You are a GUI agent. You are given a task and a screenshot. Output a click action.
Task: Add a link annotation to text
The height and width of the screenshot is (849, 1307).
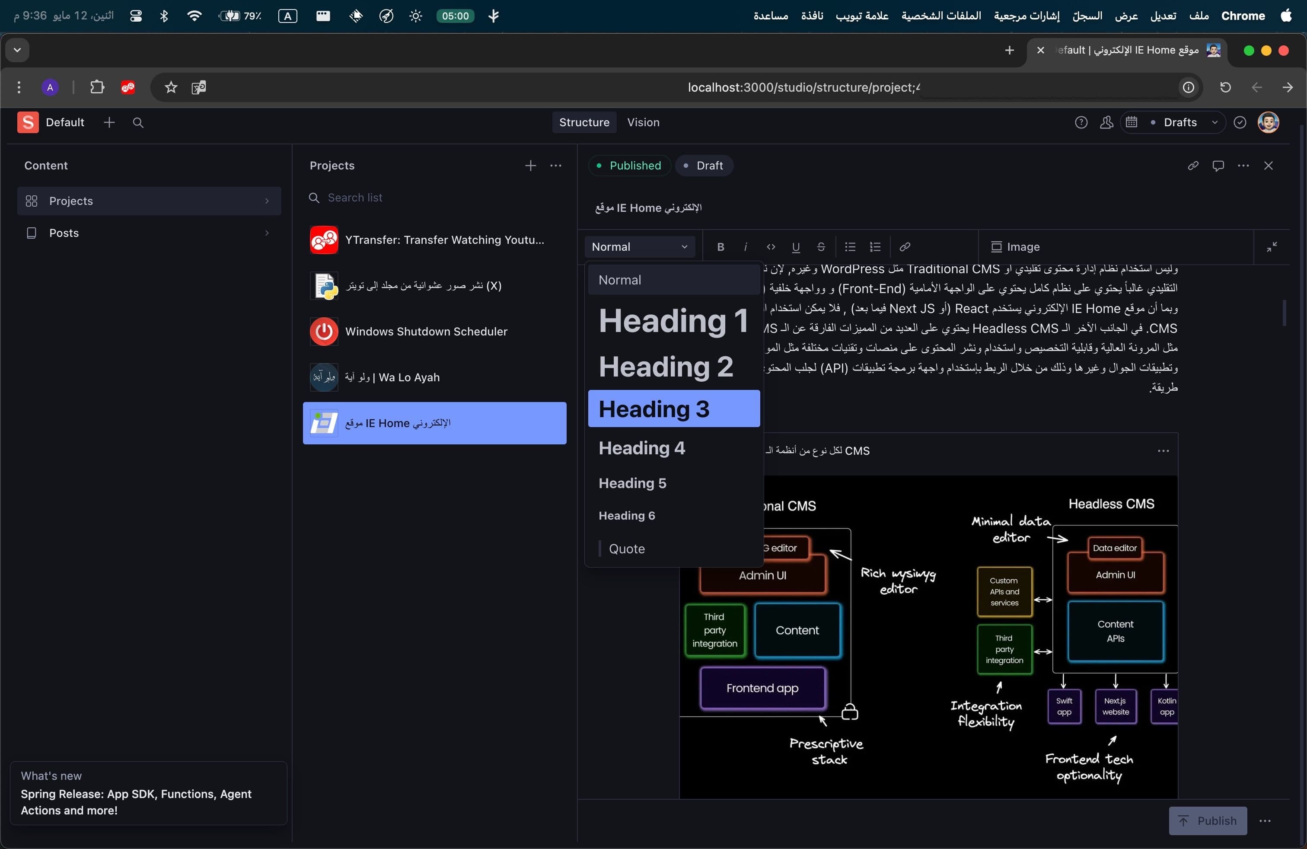tap(905, 246)
